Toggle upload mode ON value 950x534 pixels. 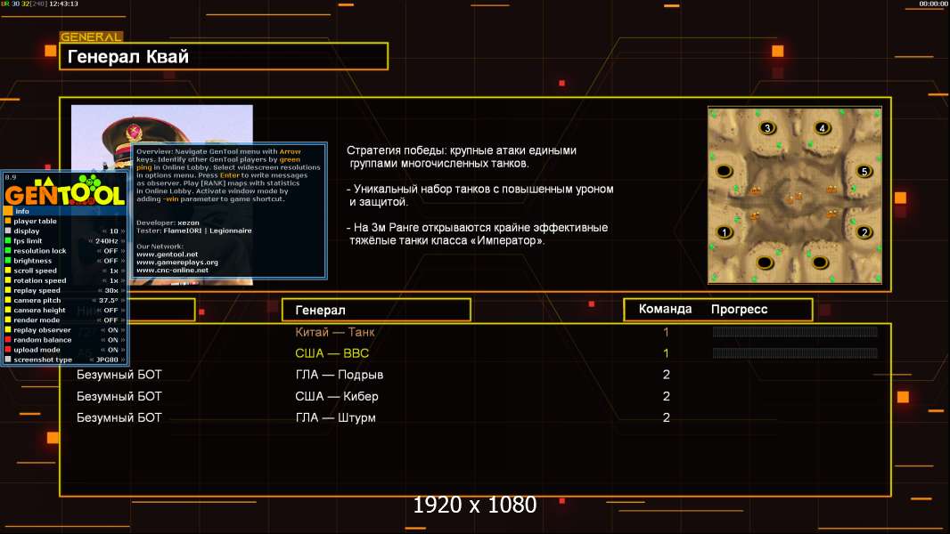click(x=112, y=350)
